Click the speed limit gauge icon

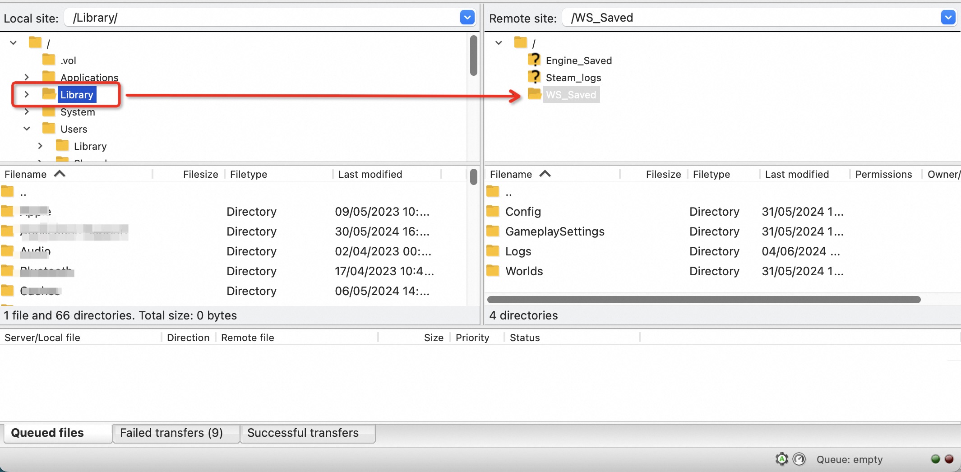(799, 459)
